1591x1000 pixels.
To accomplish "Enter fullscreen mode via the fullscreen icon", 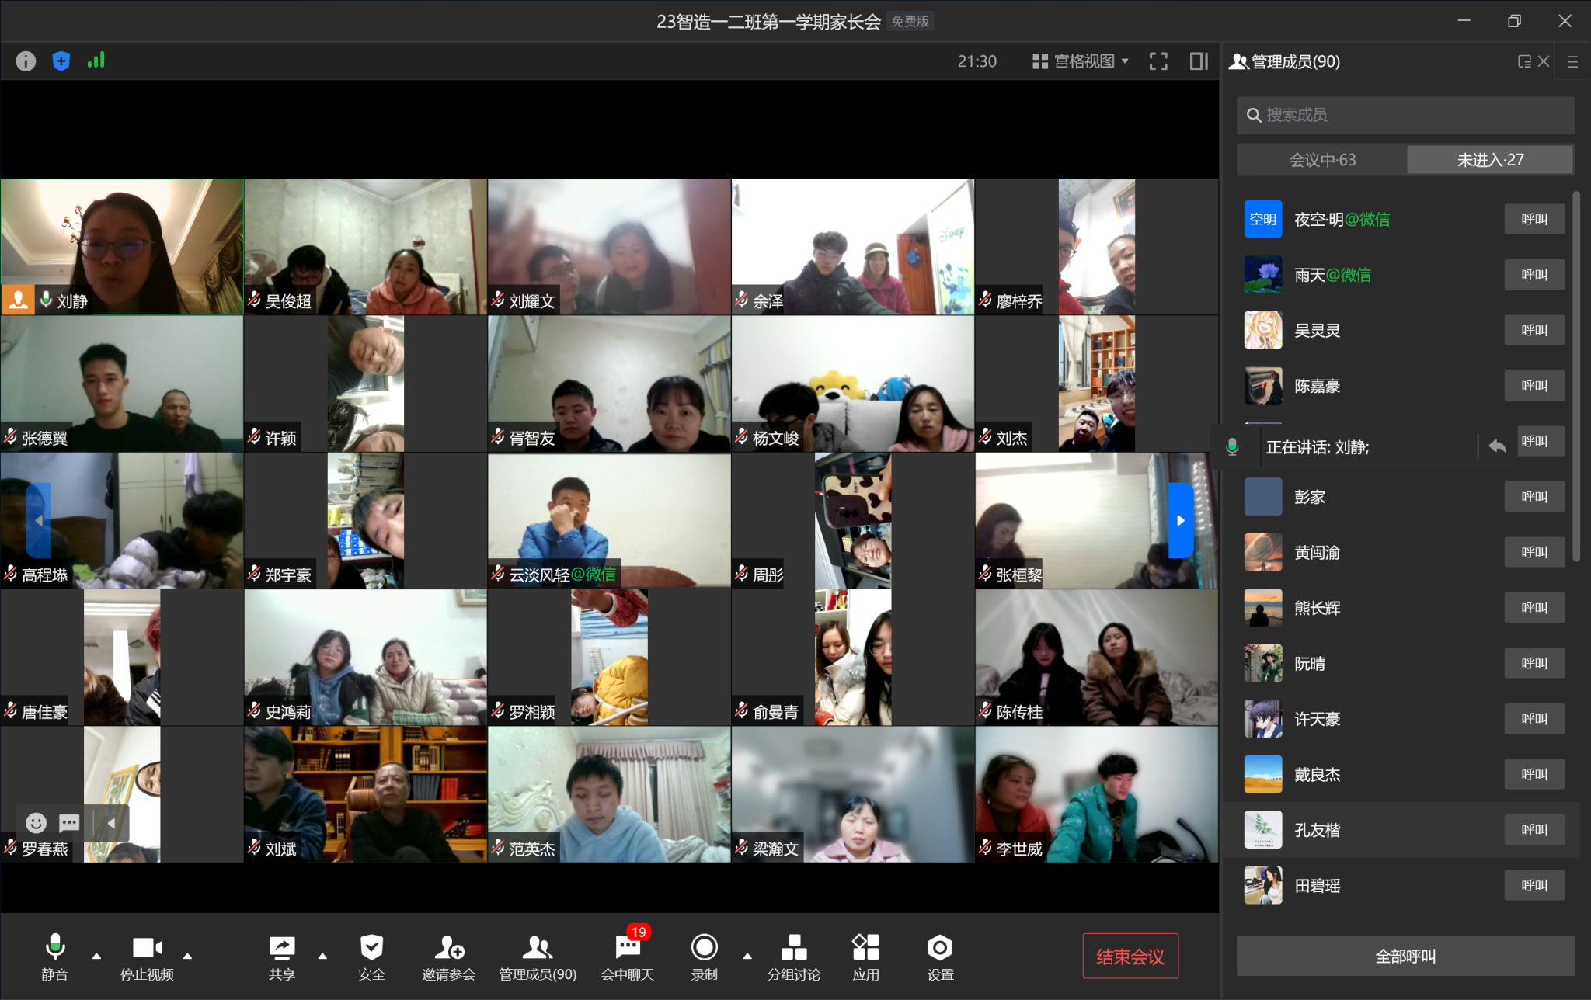I will (1158, 61).
